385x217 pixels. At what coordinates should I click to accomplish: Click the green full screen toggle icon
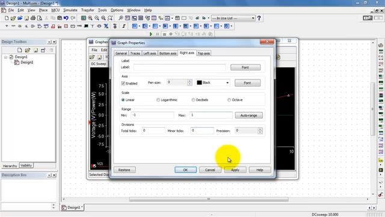[84, 18]
